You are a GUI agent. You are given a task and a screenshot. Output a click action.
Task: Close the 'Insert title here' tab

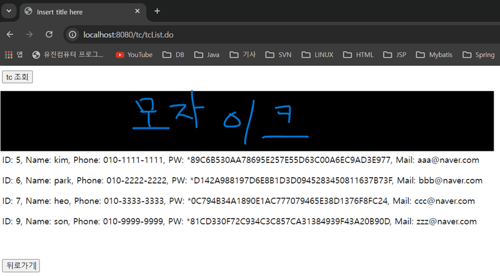(x=137, y=11)
